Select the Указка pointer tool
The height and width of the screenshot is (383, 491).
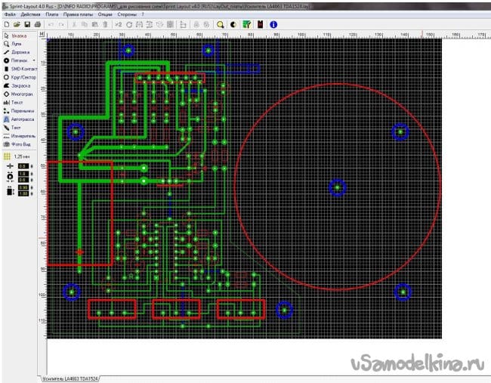(18, 35)
